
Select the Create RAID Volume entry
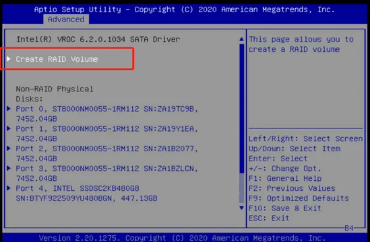pos(57,59)
